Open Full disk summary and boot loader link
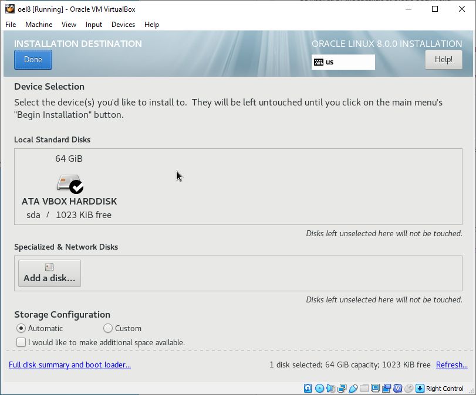476x395 pixels. tap(70, 365)
